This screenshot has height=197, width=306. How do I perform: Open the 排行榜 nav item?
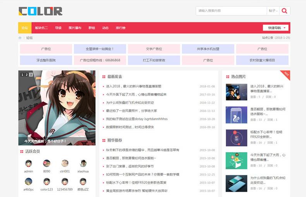(120, 28)
